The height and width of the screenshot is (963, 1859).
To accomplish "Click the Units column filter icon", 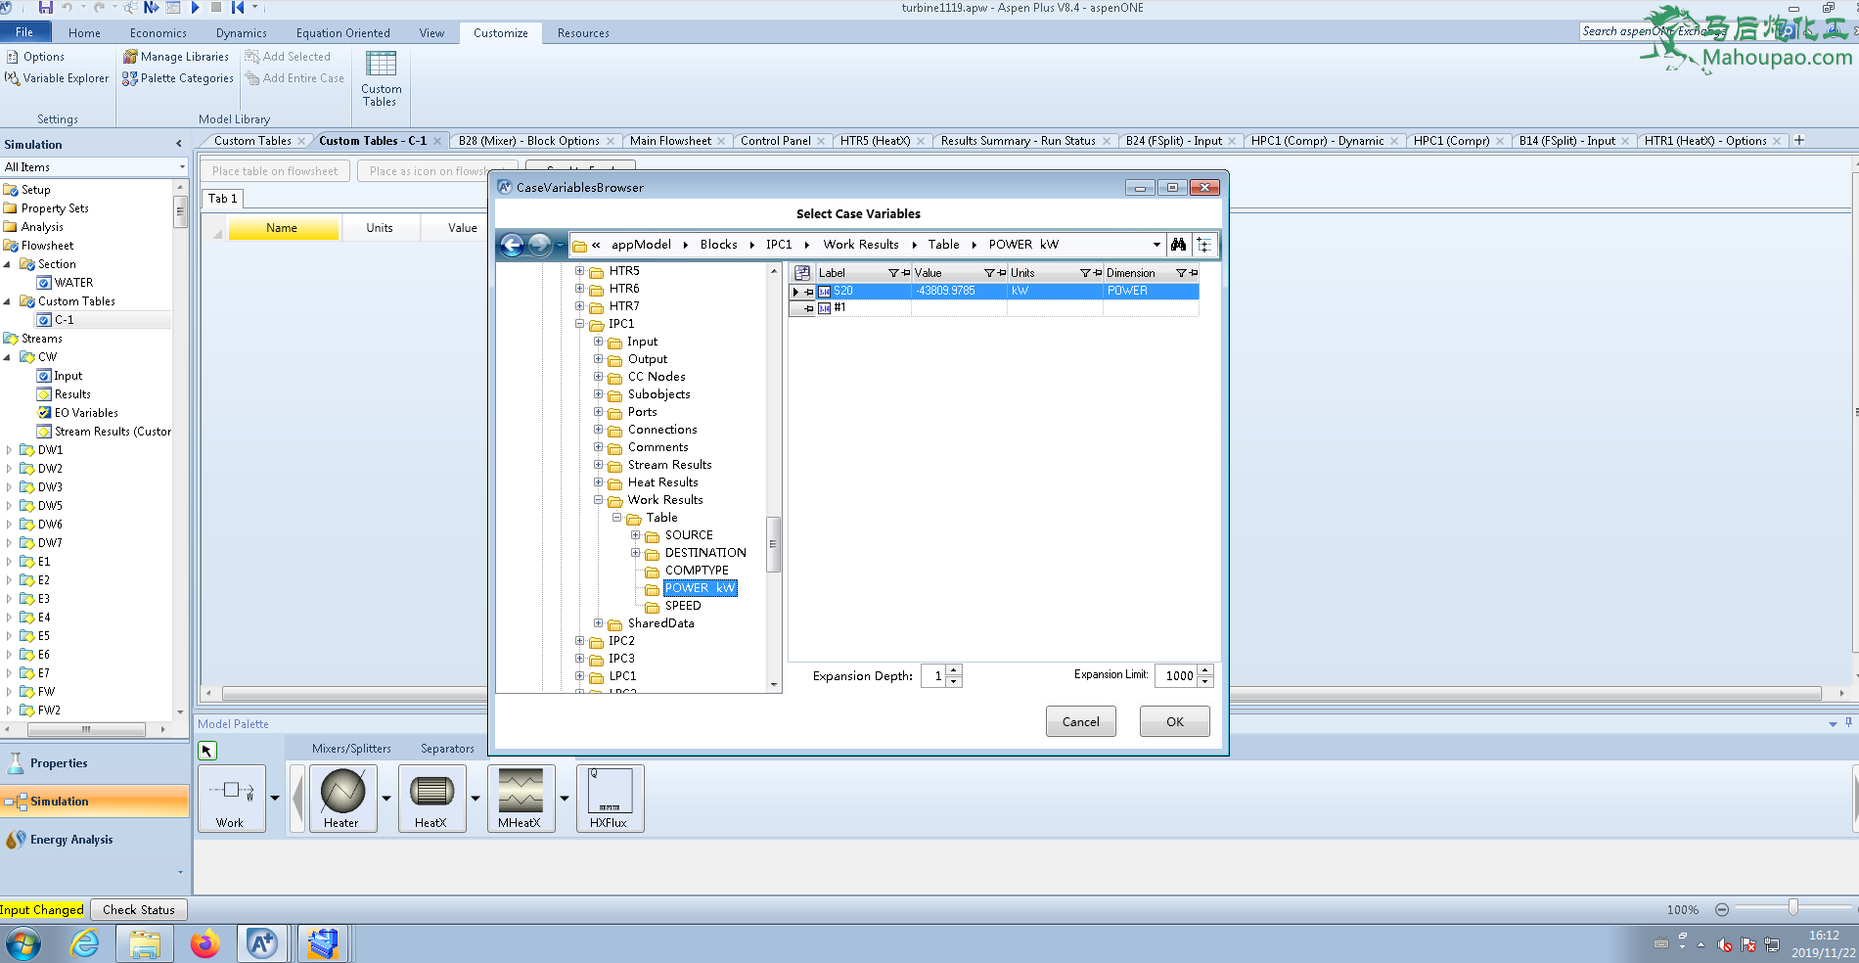I will 1085,273.
